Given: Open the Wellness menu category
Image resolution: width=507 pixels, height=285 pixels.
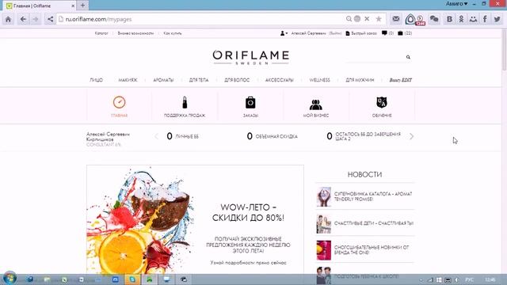Looking at the screenshot, I should point(320,80).
